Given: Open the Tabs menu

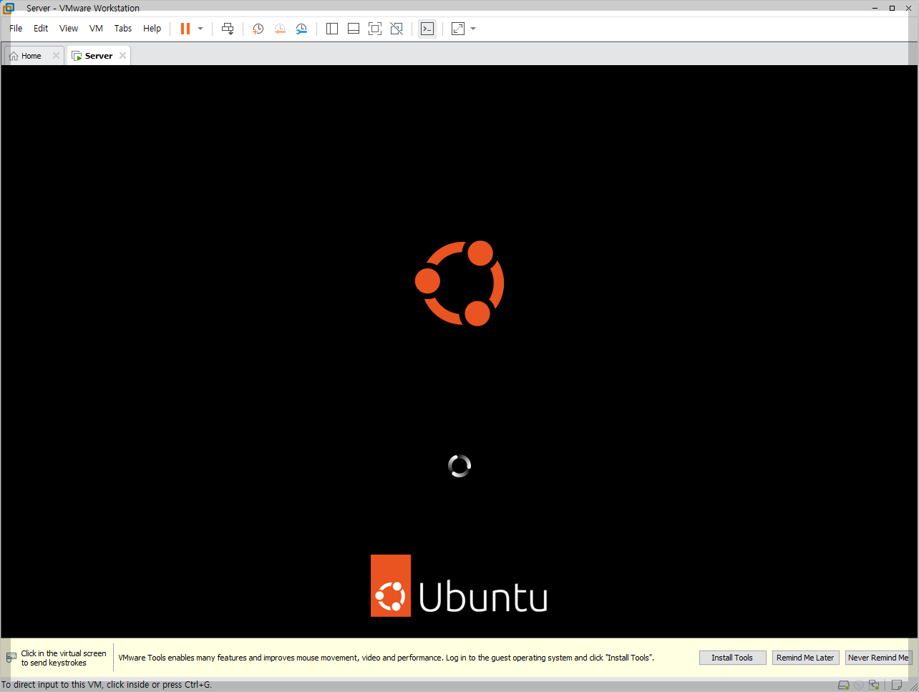Looking at the screenshot, I should pos(123,29).
